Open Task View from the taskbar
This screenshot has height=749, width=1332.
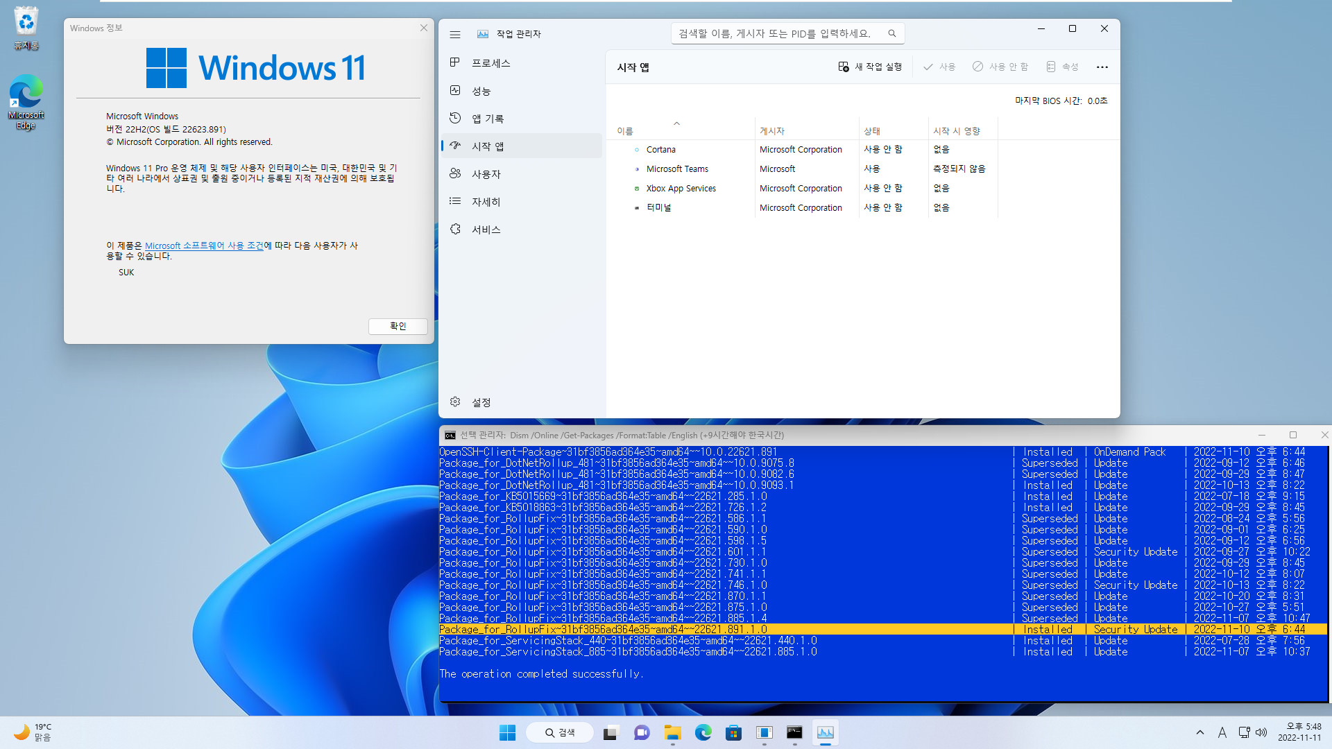(610, 733)
